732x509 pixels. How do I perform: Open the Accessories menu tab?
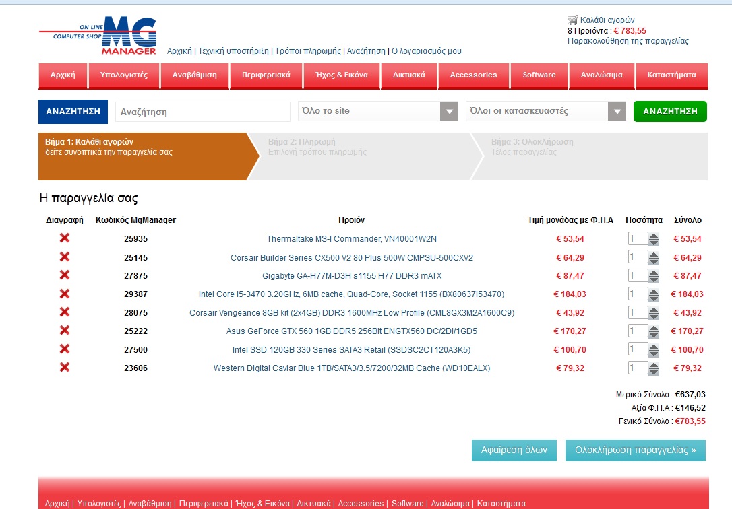[473, 75]
